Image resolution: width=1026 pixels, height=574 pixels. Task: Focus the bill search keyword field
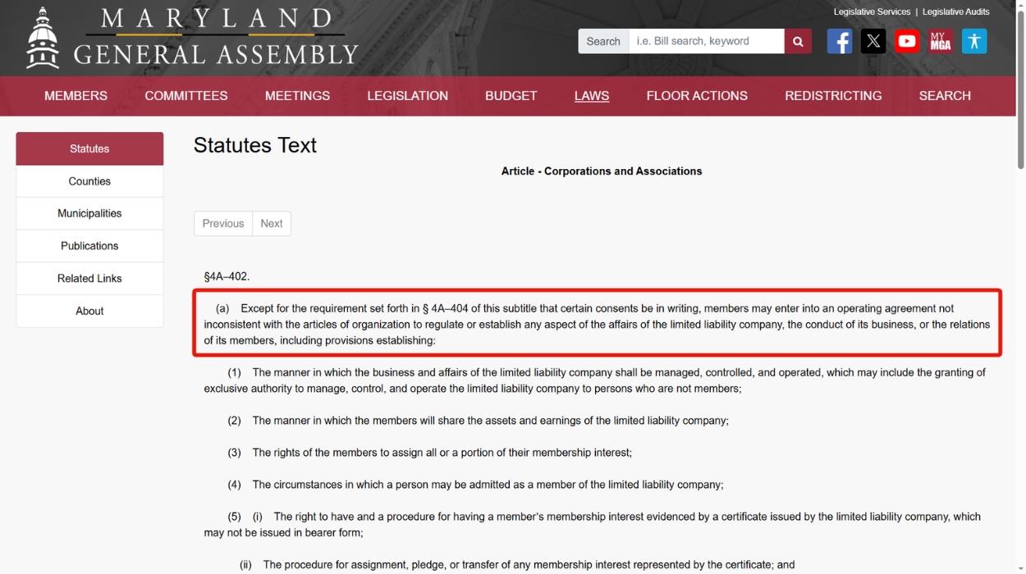click(706, 41)
